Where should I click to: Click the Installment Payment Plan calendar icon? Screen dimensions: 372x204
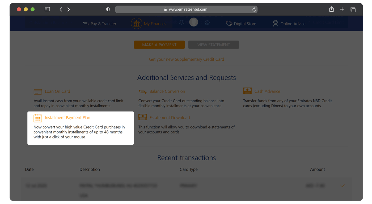point(38,118)
